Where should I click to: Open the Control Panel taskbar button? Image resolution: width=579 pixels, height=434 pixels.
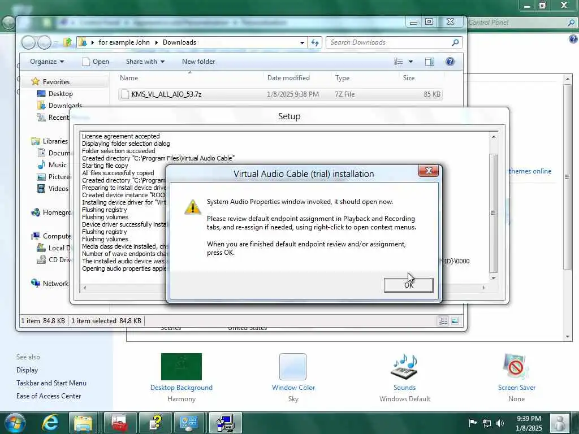[x=189, y=423]
